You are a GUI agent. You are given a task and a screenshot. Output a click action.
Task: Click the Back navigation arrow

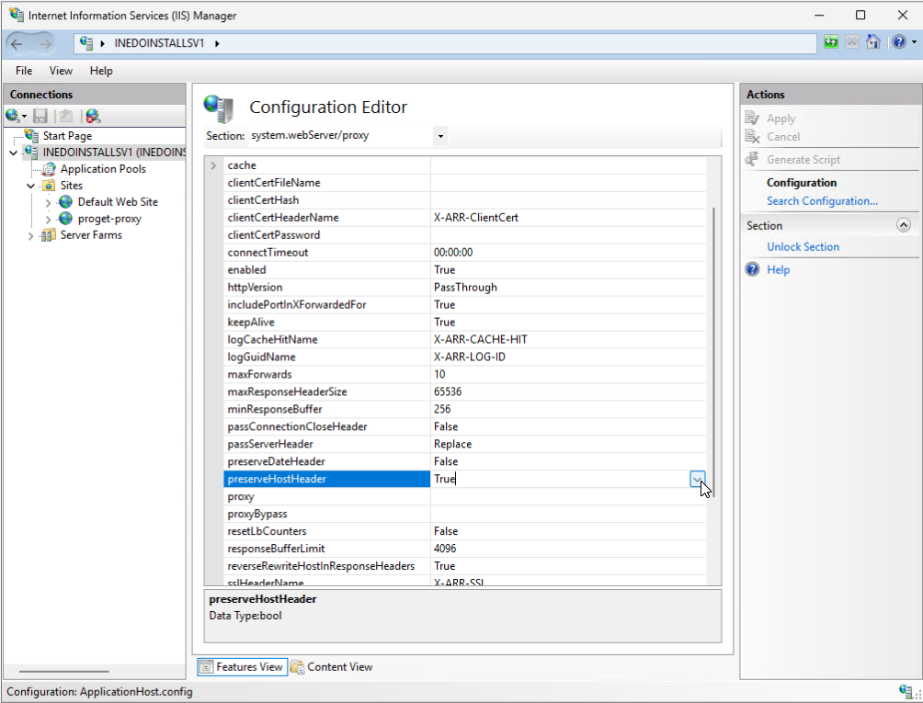[17, 43]
